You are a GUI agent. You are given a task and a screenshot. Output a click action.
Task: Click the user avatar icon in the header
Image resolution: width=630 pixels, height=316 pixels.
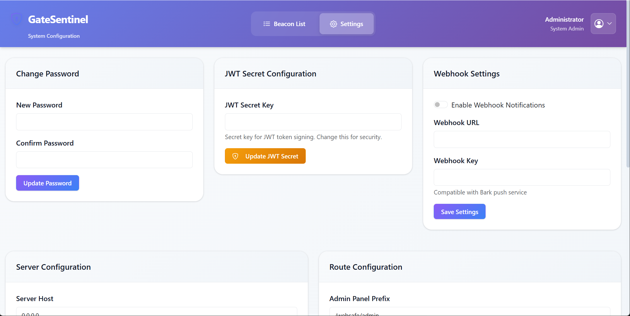pos(599,23)
